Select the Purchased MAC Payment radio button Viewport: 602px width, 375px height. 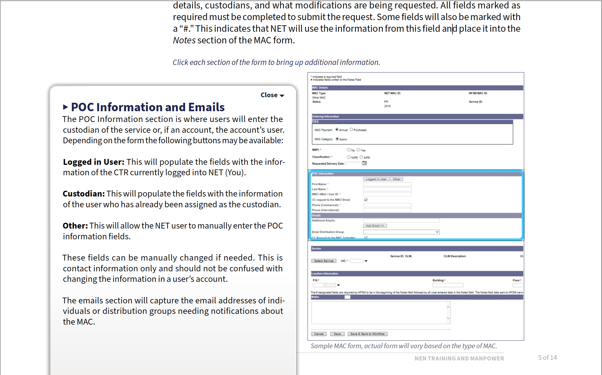[352, 130]
